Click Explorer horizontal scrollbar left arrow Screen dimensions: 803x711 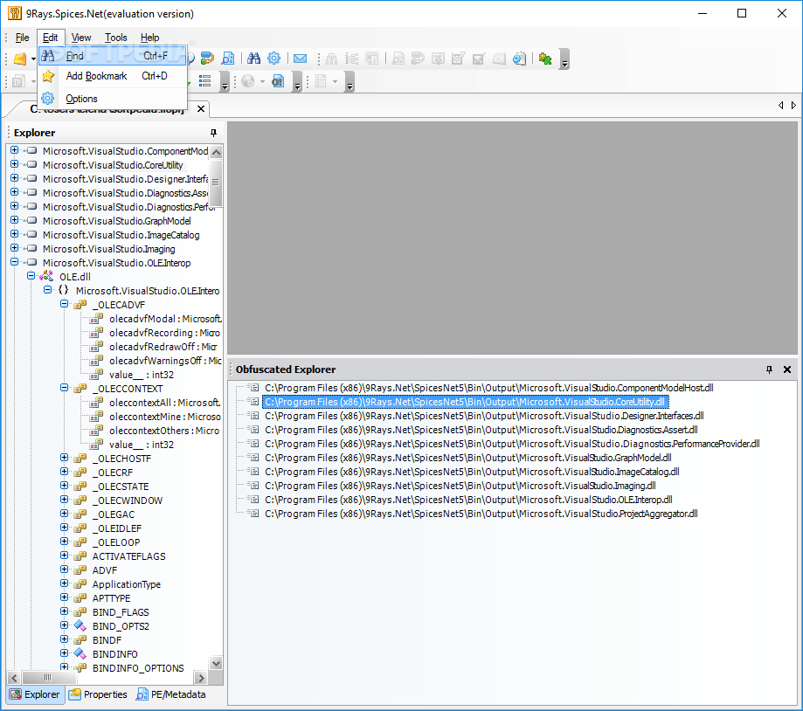[14, 678]
